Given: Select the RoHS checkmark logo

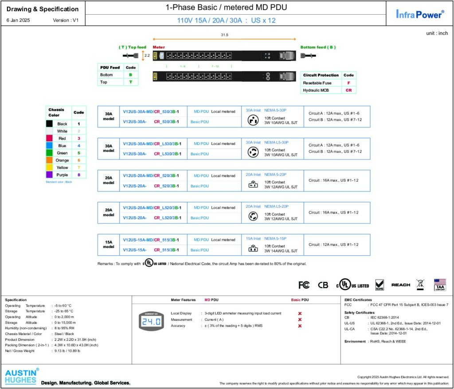Looking at the screenshot, I should pos(380,285).
